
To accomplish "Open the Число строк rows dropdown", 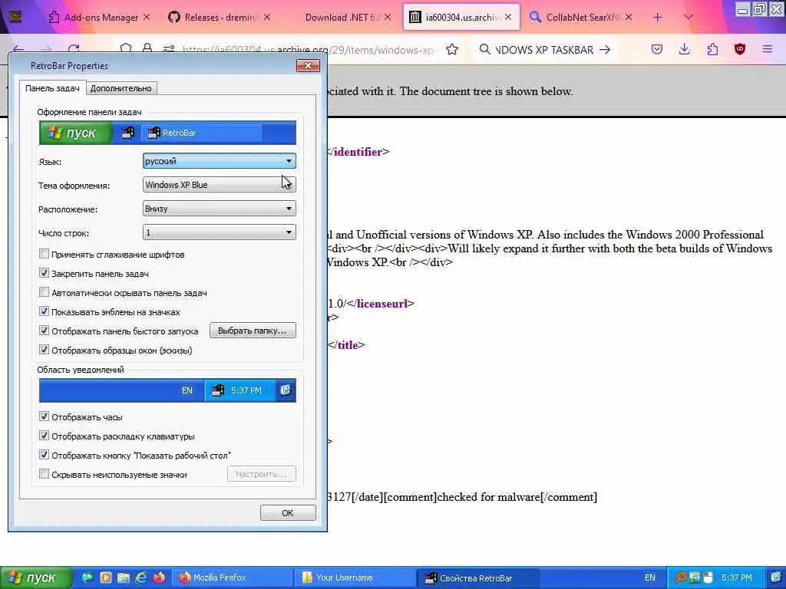I will [219, 232].
